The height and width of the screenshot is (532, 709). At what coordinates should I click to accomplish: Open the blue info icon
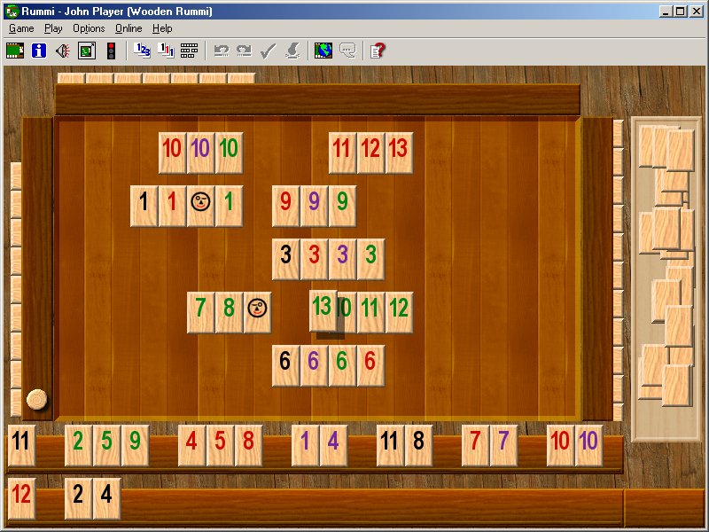39,51
